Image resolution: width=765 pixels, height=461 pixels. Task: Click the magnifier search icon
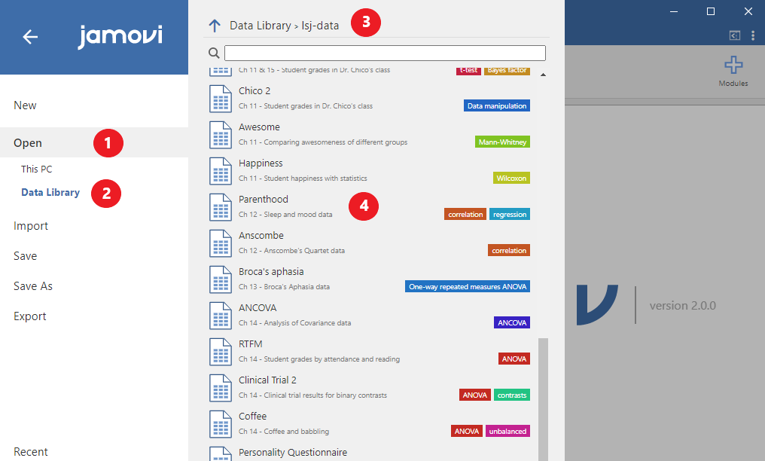(214, 53)
